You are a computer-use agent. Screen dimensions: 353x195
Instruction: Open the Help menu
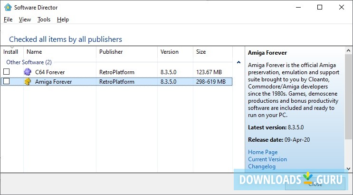pos(63,19)
